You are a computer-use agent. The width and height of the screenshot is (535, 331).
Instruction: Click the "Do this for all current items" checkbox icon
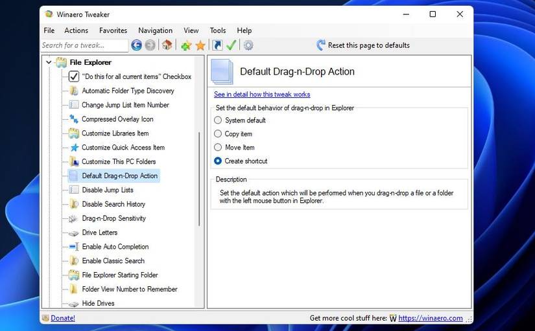[x=74, y=76]
